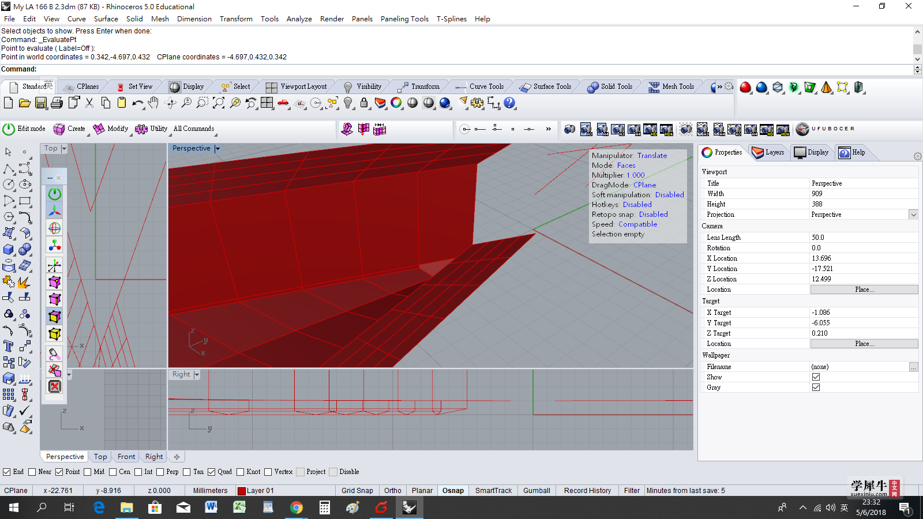
Task: Toggle Ortho in status bar
Action: (x=393, y=491)
